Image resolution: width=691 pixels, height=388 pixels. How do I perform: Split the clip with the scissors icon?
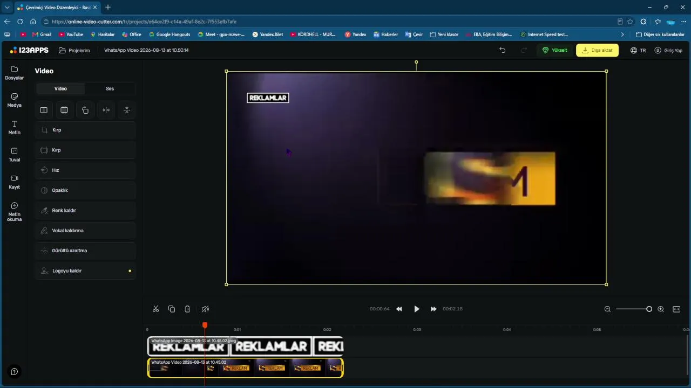[x=155, y=309]
